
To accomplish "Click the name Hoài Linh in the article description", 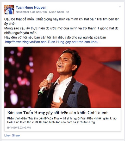I will pyautogui.click(x=13, y=122).
